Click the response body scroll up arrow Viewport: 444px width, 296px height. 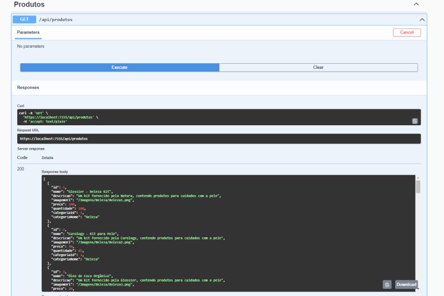[x=418, y=178]
